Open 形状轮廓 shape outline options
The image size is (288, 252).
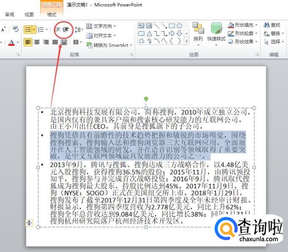click(243, 33)
